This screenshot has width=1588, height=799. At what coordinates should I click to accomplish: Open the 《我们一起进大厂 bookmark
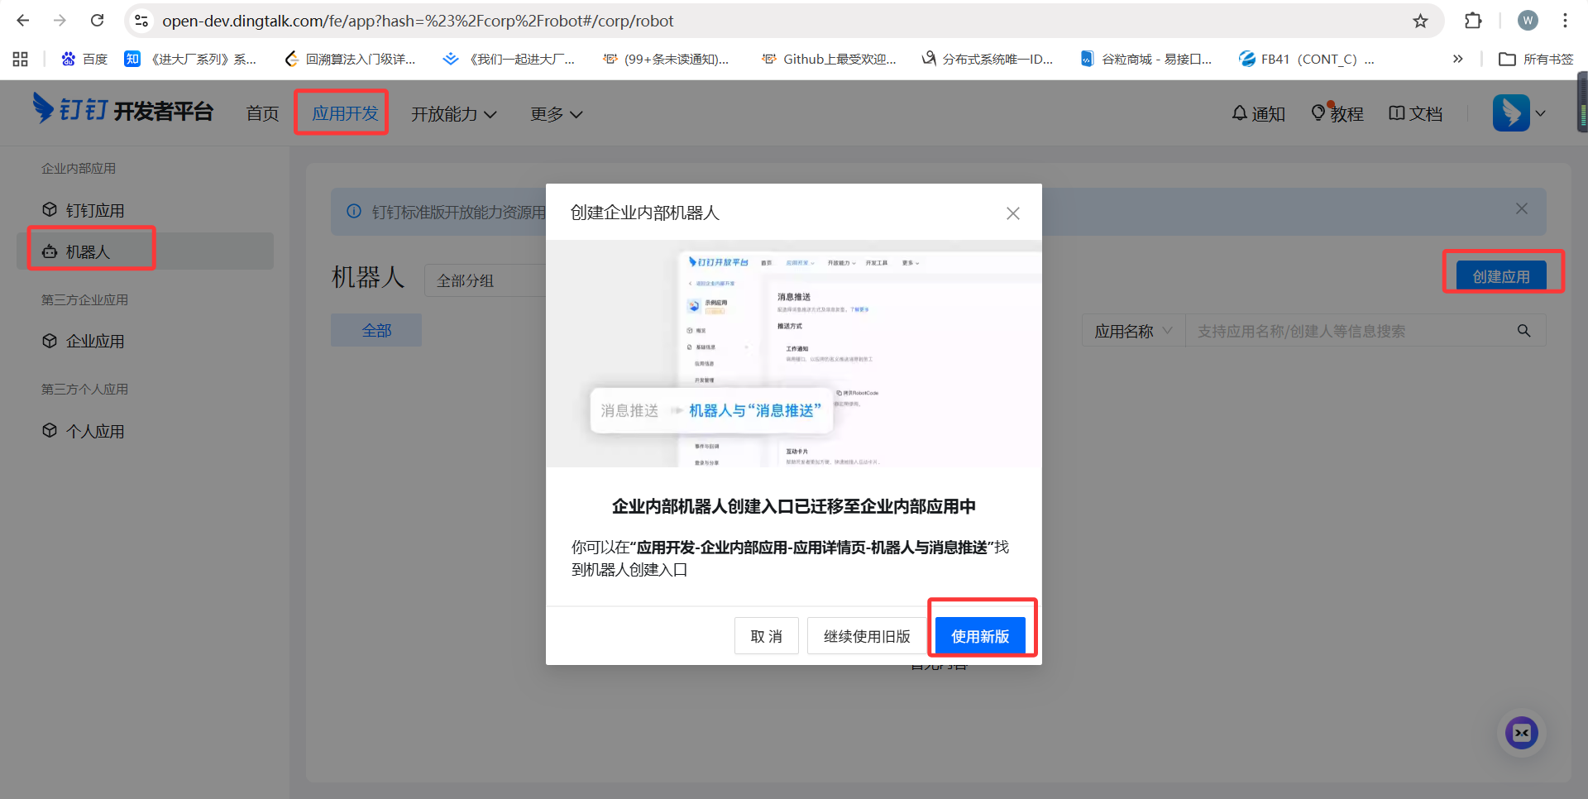click(509, 59)
